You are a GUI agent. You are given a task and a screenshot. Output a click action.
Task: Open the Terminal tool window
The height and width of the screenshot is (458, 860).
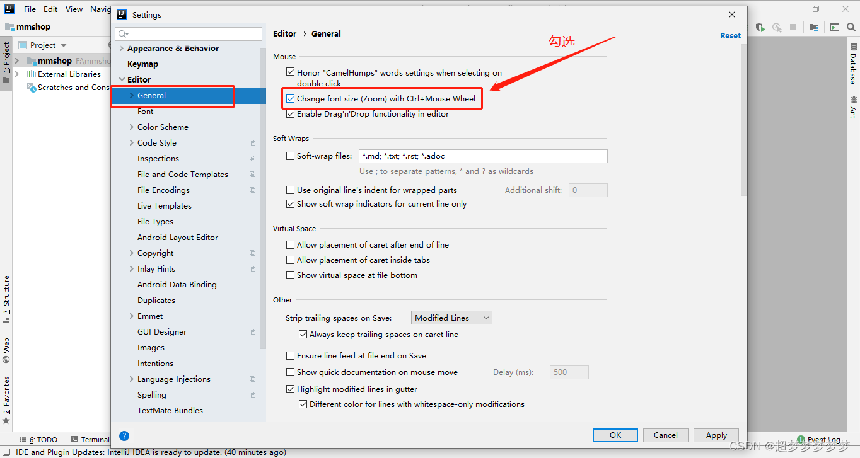click(90, 440)
